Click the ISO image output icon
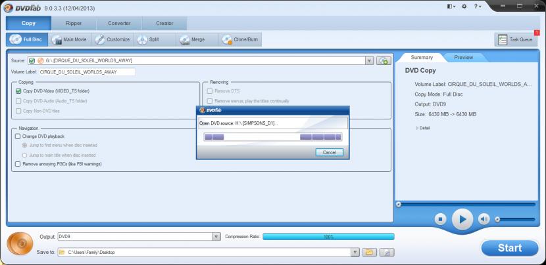 387,252
